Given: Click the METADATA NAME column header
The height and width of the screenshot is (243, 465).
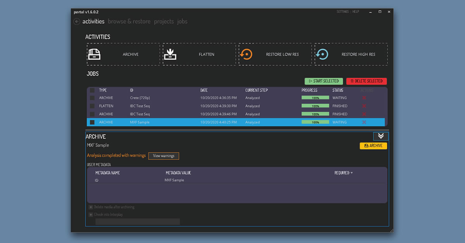Looking at the screenshot, I should (x=108, y=173).
